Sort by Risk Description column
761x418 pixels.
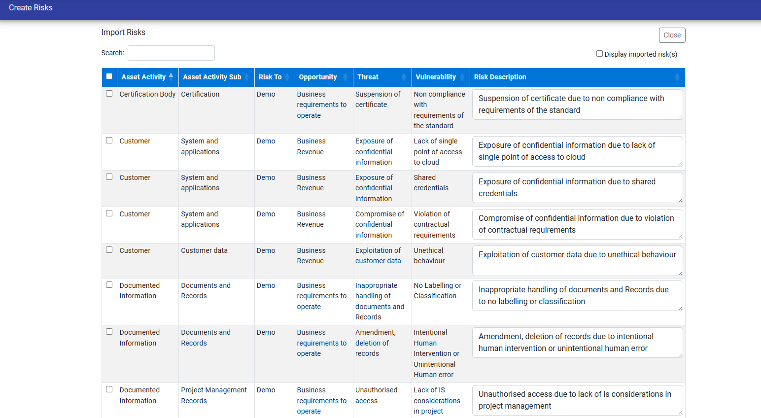[x=677, y=77]
